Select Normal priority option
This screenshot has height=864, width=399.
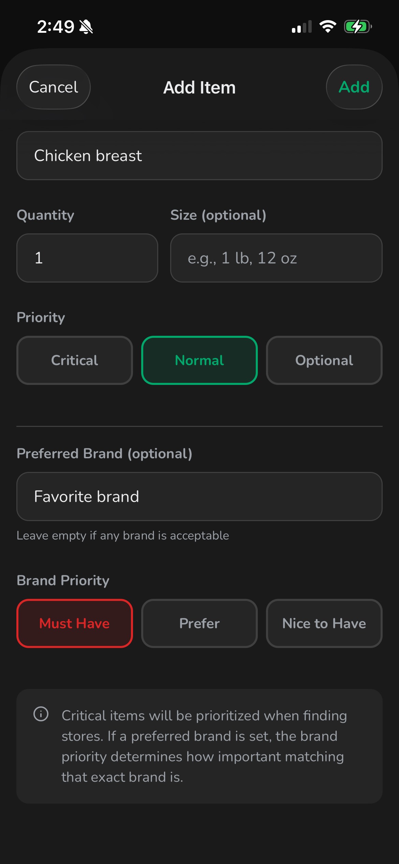[199, 360]
